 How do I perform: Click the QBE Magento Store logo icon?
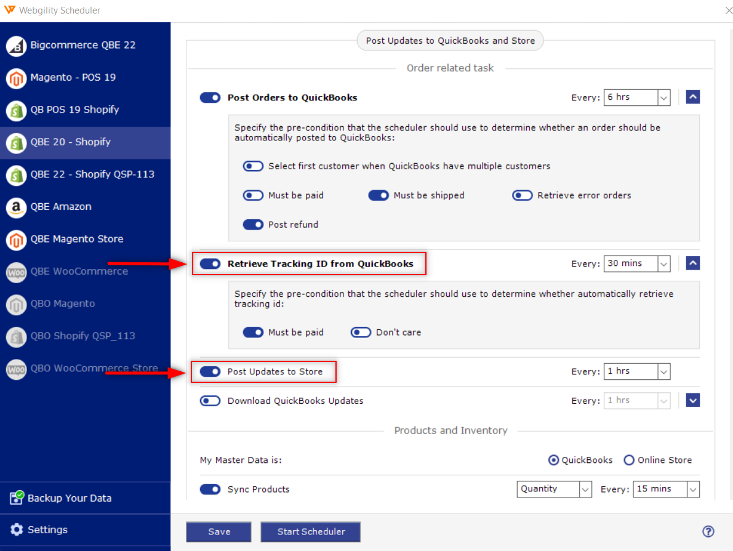[17, 239]
